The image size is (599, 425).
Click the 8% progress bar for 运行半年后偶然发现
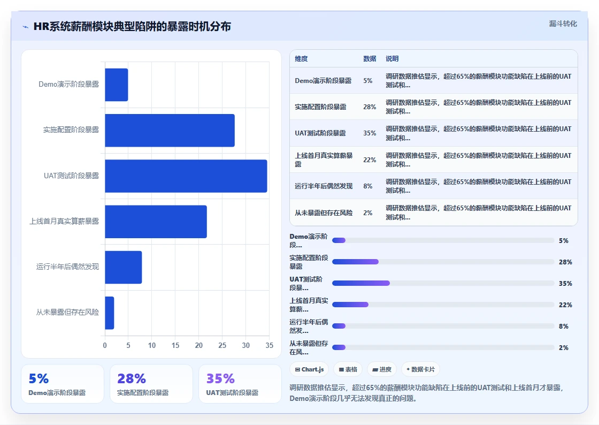443,326
